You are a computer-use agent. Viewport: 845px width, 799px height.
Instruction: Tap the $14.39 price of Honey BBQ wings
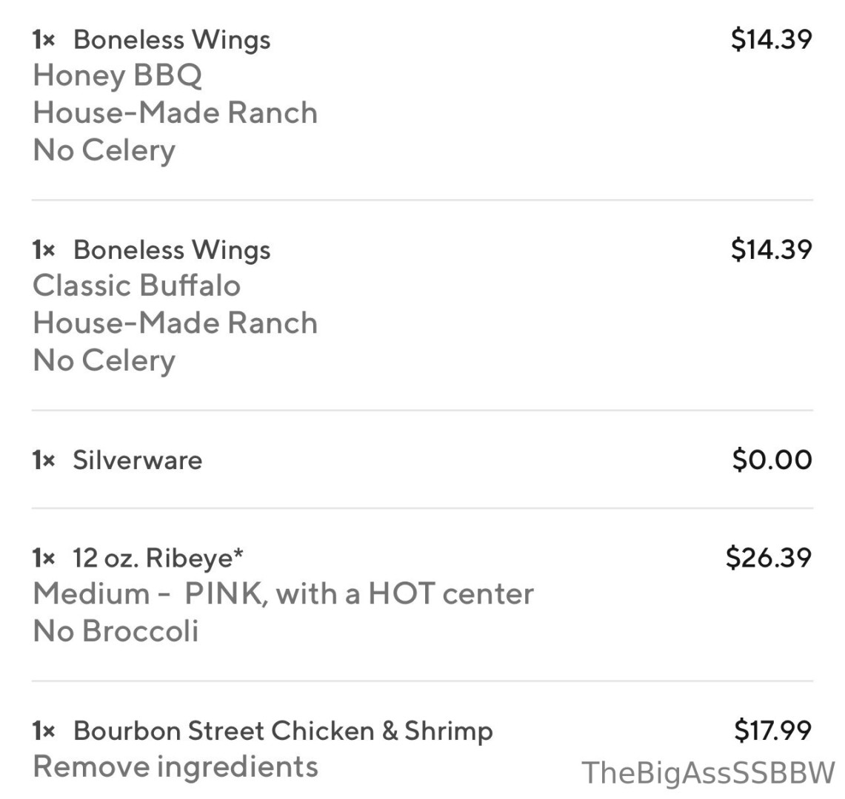pos(771,39)
